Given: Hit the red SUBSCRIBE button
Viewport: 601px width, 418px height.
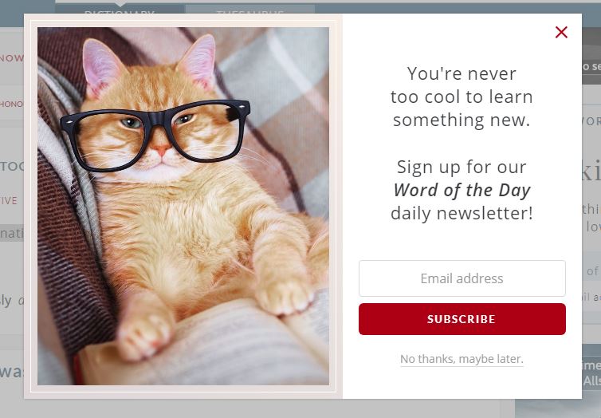Looking at the screenshot, I should pyautogui.click(x=462, y=319).
